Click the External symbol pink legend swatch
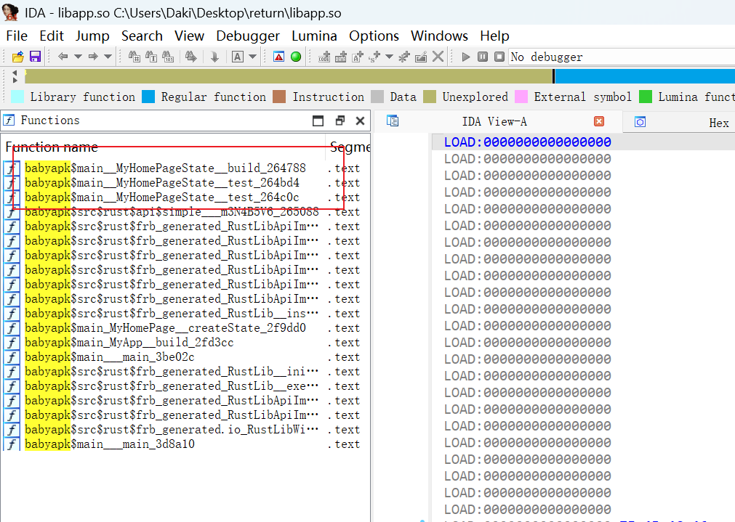This screenshot has width=735, height=522. [x=521, y=97]
